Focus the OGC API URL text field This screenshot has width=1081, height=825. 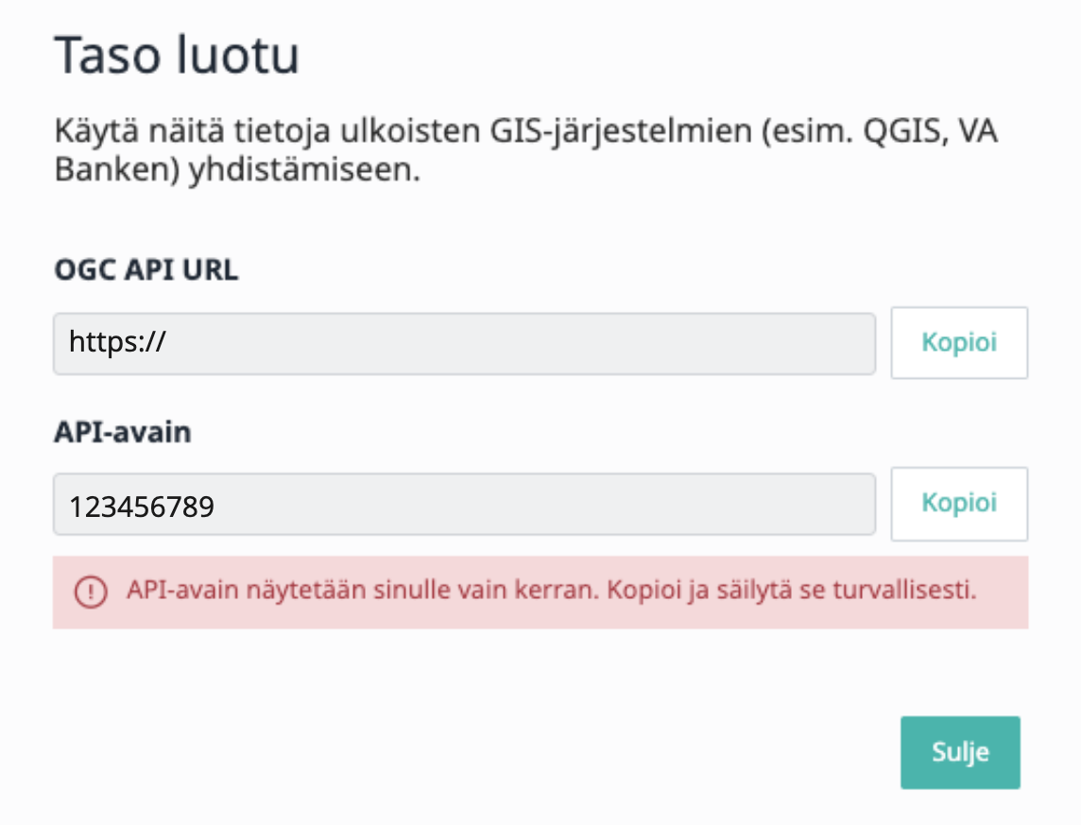pyautogui.click(x=464, y=343)
